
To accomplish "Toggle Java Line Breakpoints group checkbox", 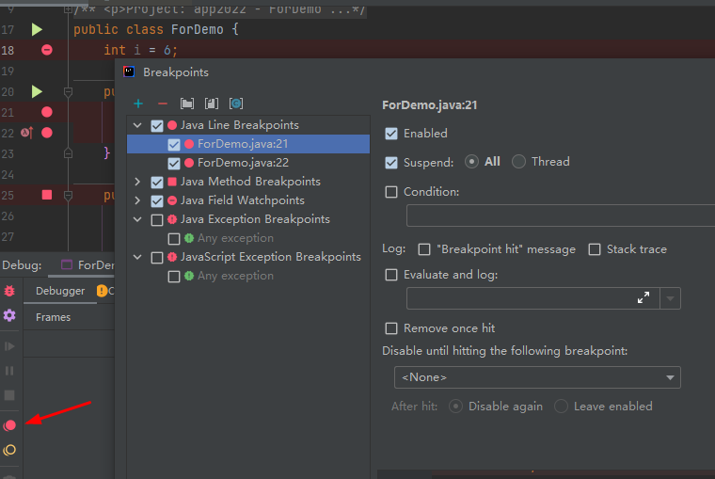I will point(157,125).
